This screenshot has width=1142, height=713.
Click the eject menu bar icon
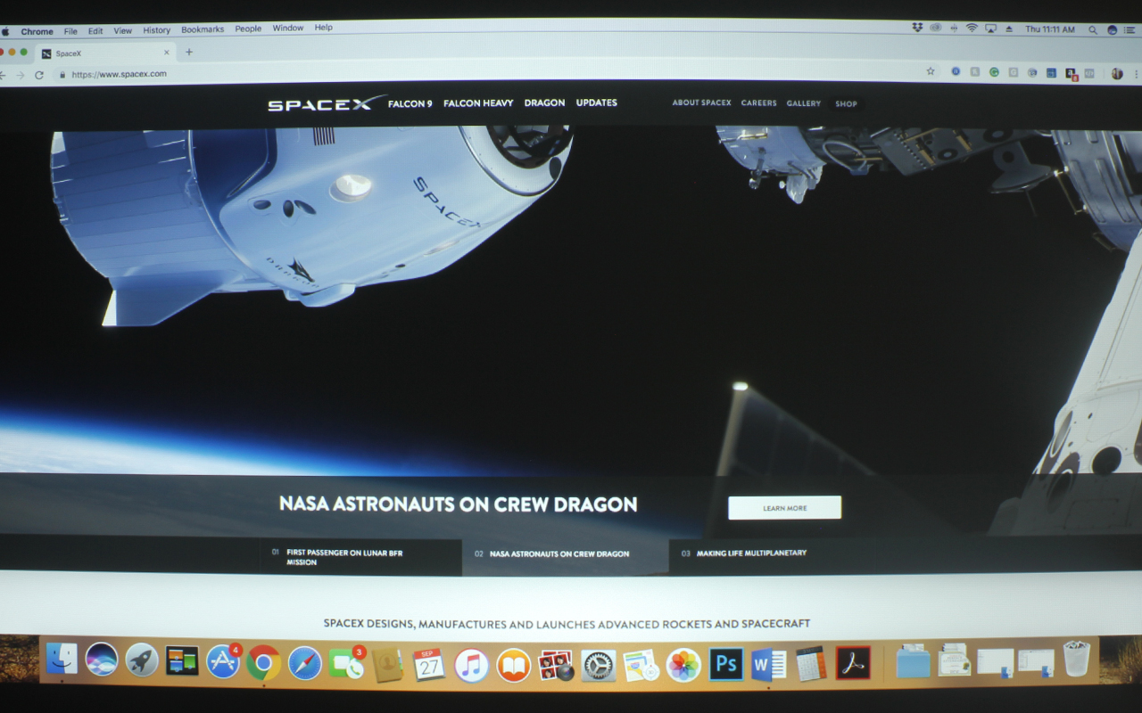click(1009, 29)
